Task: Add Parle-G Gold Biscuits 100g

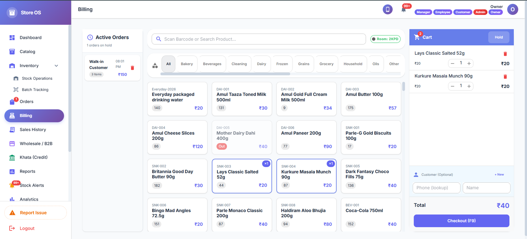Action: point(371,137)
